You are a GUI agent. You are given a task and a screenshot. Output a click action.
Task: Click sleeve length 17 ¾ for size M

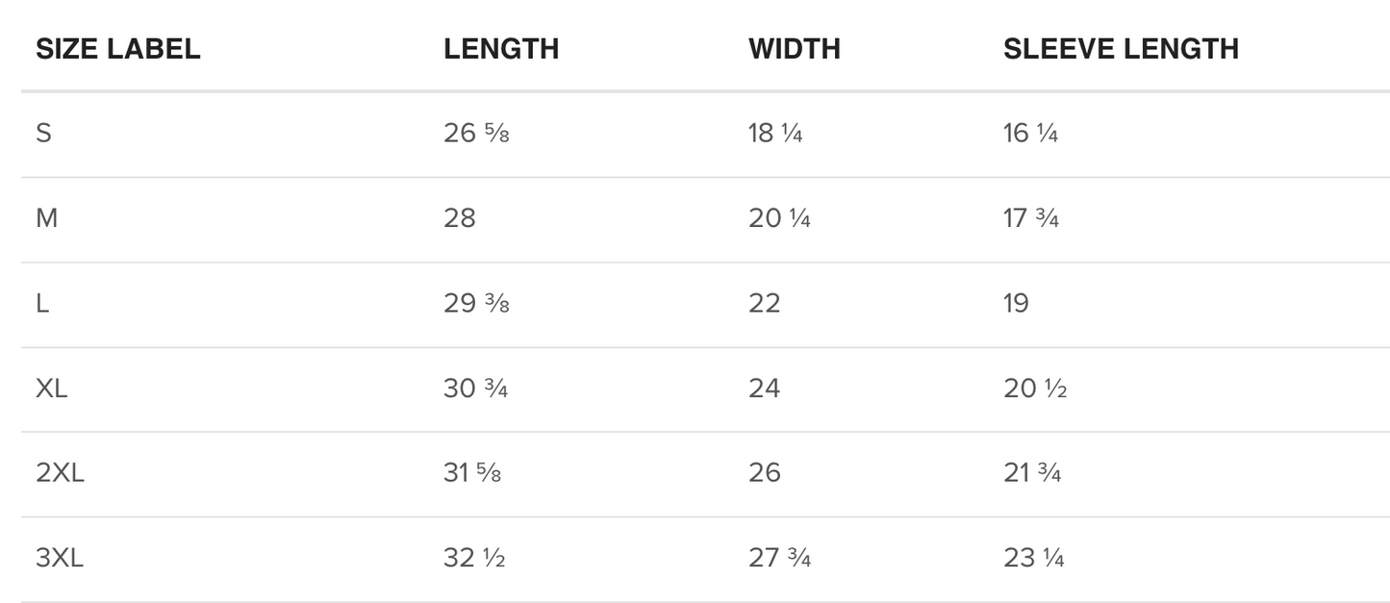tap(1031, 218)
